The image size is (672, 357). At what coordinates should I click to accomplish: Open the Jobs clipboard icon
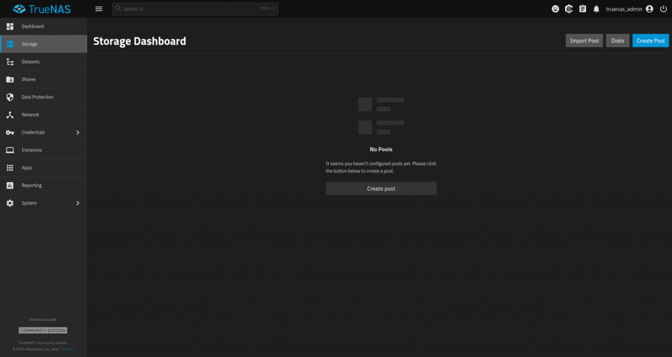(x=582, y=9)
